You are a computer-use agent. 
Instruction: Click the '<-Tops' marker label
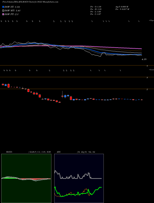click(x=151, y=21)
